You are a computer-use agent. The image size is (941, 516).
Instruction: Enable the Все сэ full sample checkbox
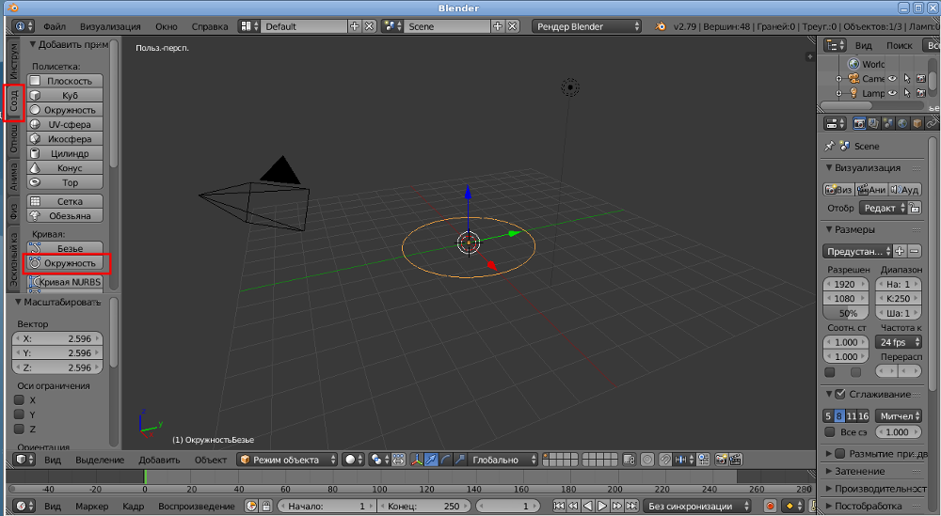[x=830, y=431]
